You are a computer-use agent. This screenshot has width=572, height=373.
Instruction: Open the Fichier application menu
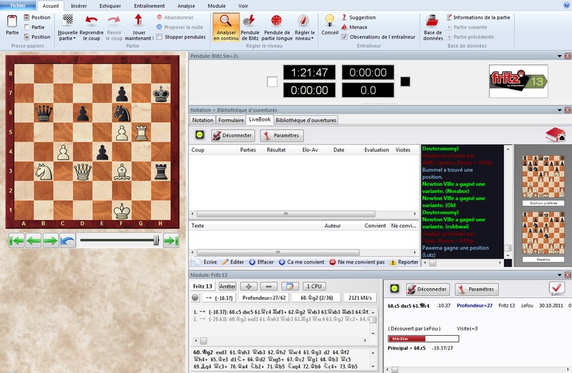[17, 5]
